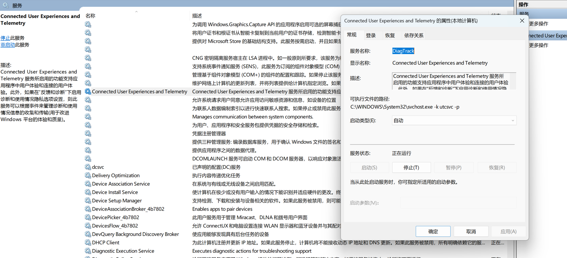The height and width of the screenshot is (258, 567).
Task: Click gear icon next to Delivery Optimization
Action: pos(88,175)
